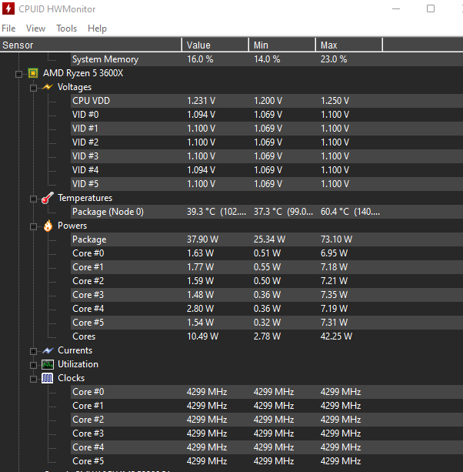Expand the Currents tree section
Viewport: 463px width, 472px height.
pyautogui.click(x=33, y=351)
